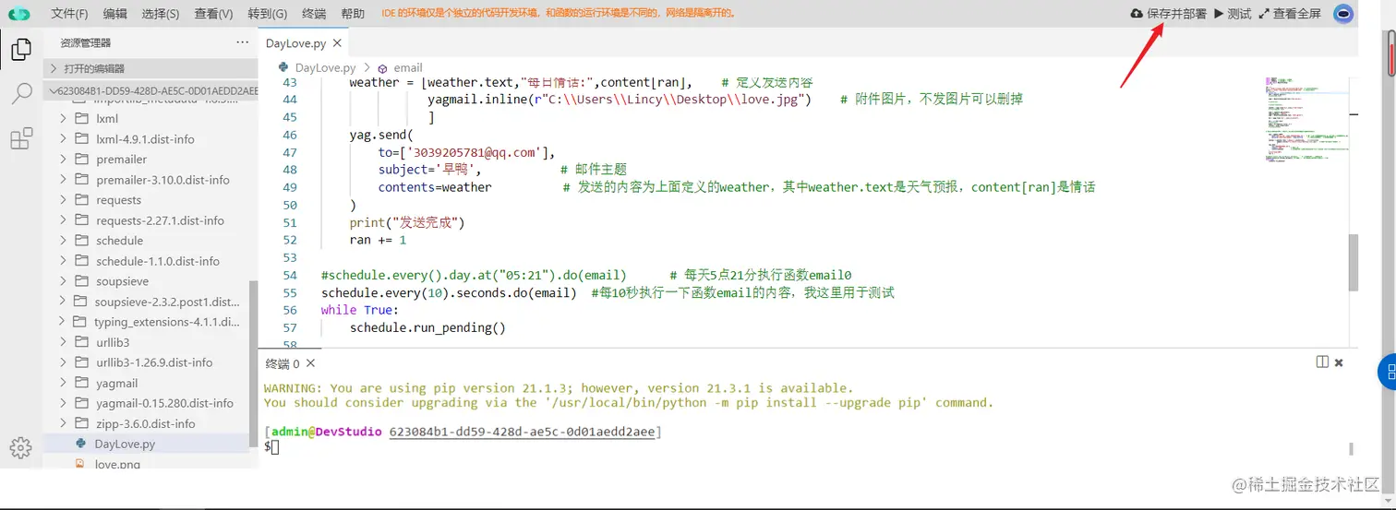Click the Python file icon in breadcrumb

point(283,67)
